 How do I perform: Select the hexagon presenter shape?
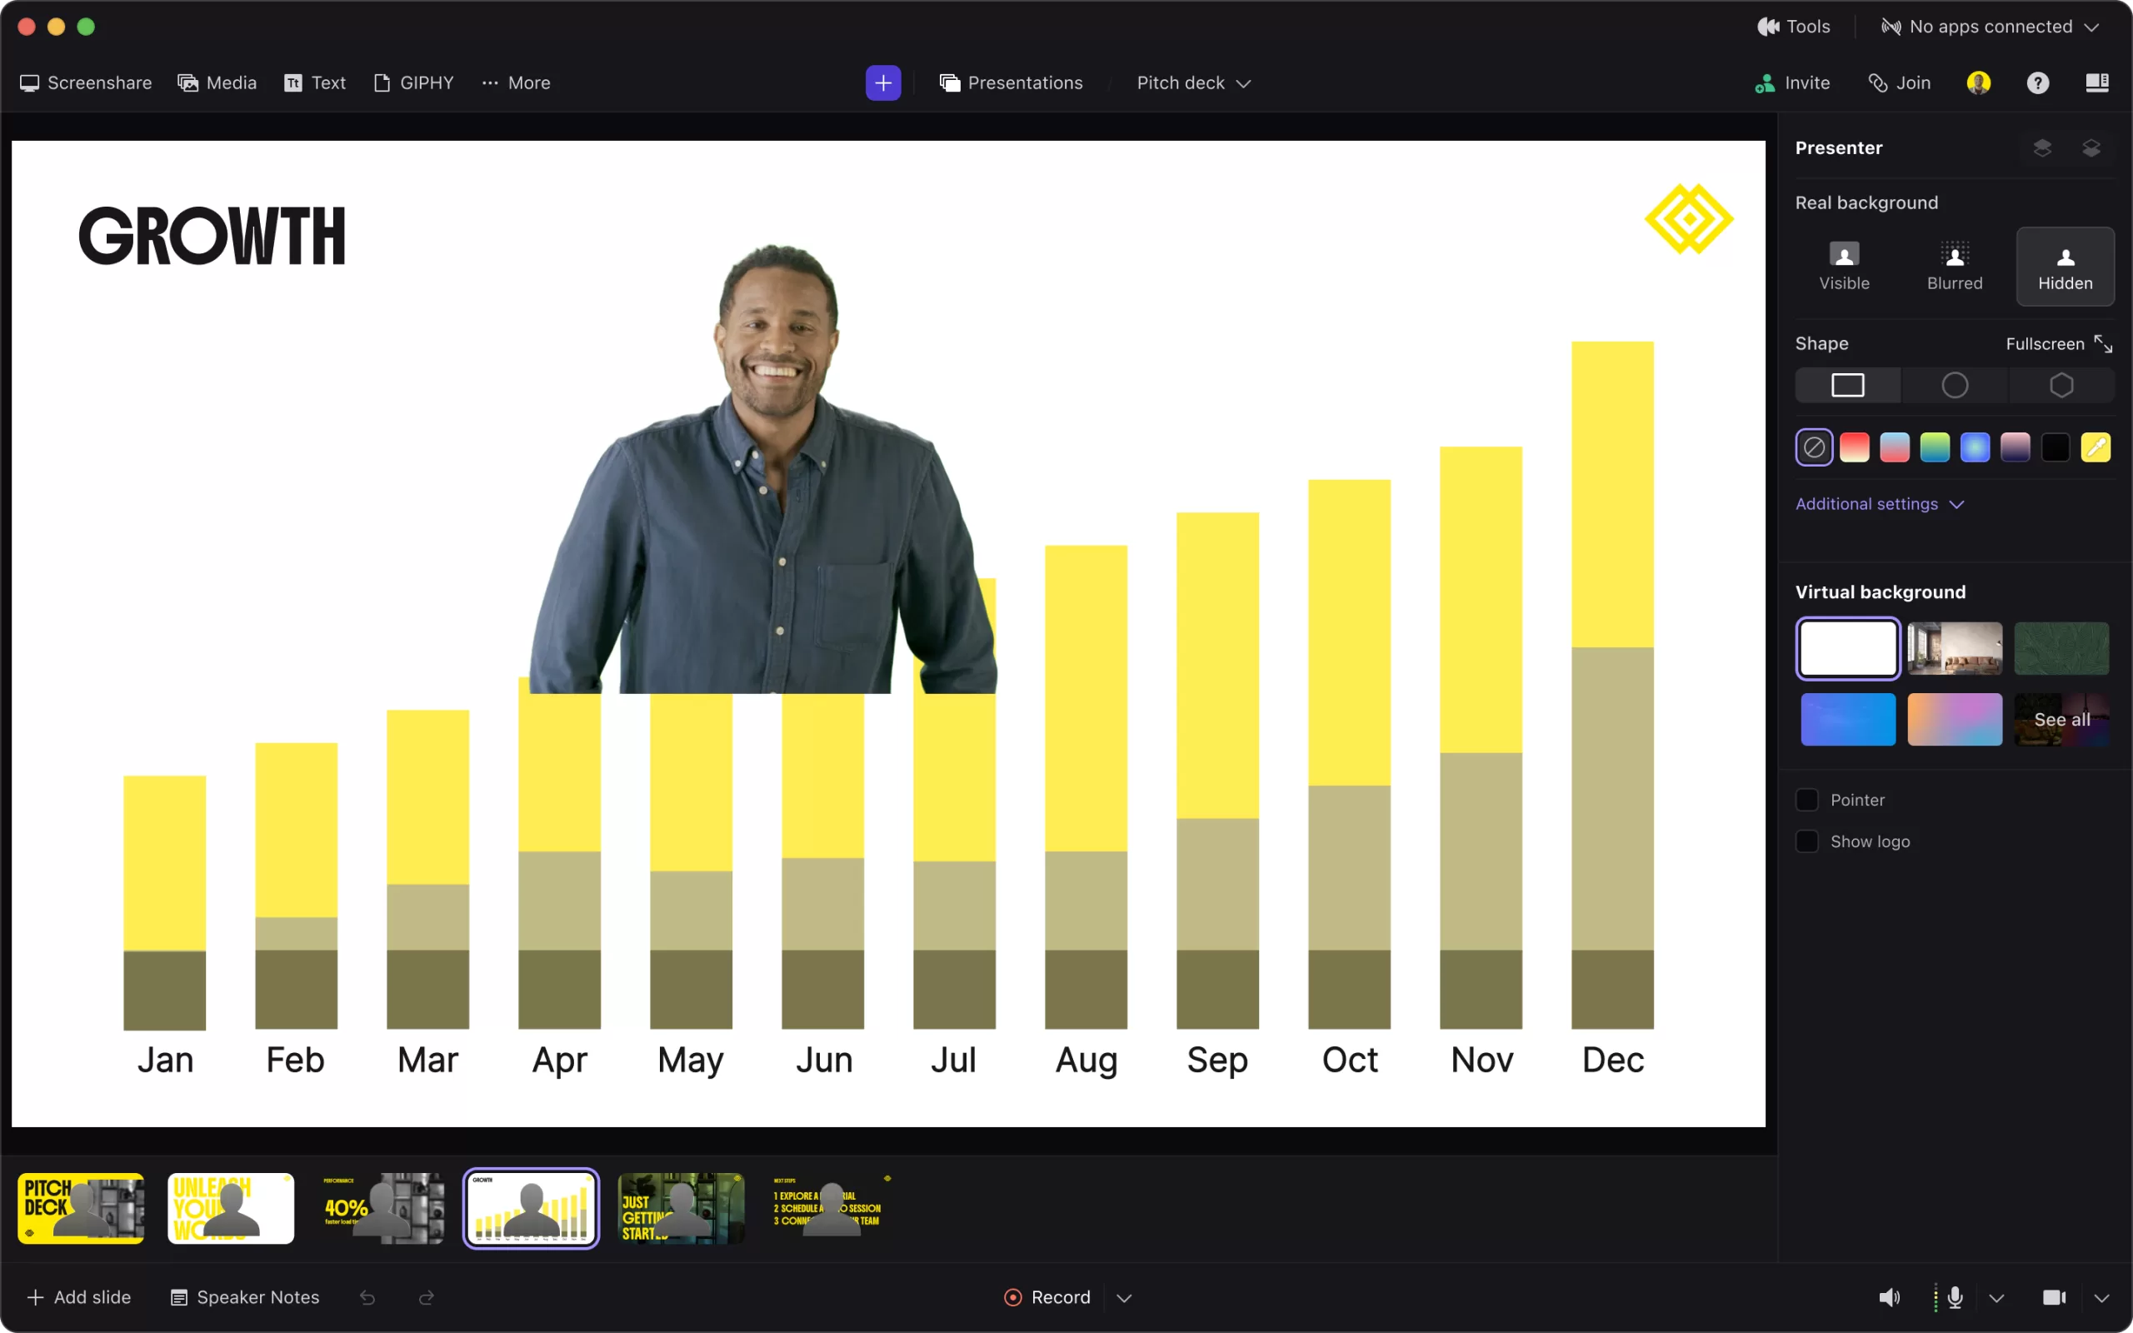2061,385
